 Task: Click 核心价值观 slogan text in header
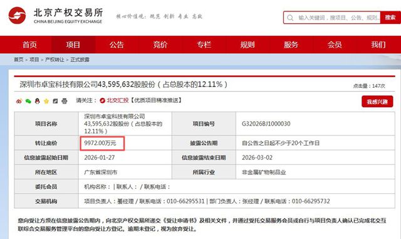159,16
